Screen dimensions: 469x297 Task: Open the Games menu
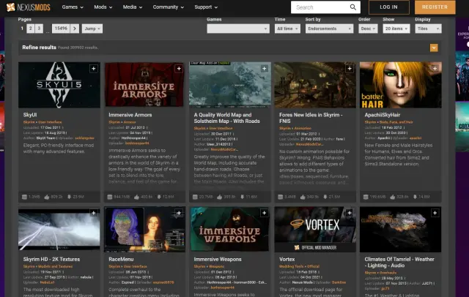(x=73, y=7)
